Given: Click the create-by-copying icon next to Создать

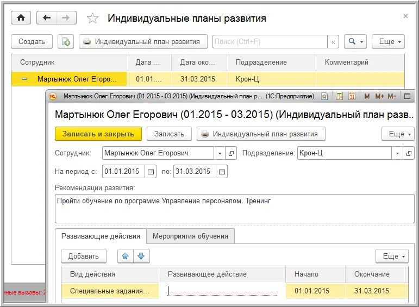Looking at the screenshot, I should coord(66,42).
